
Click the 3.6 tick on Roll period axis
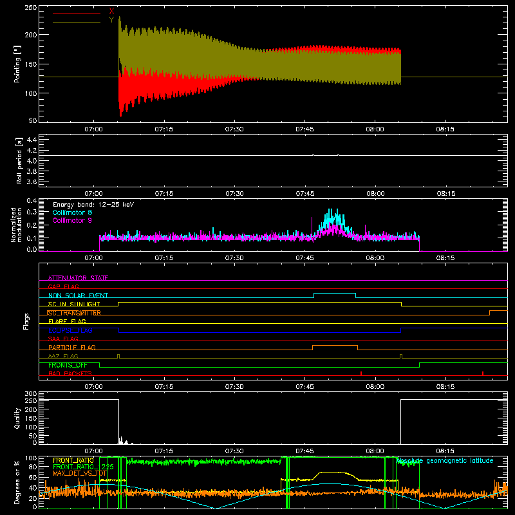coord(32,182)
